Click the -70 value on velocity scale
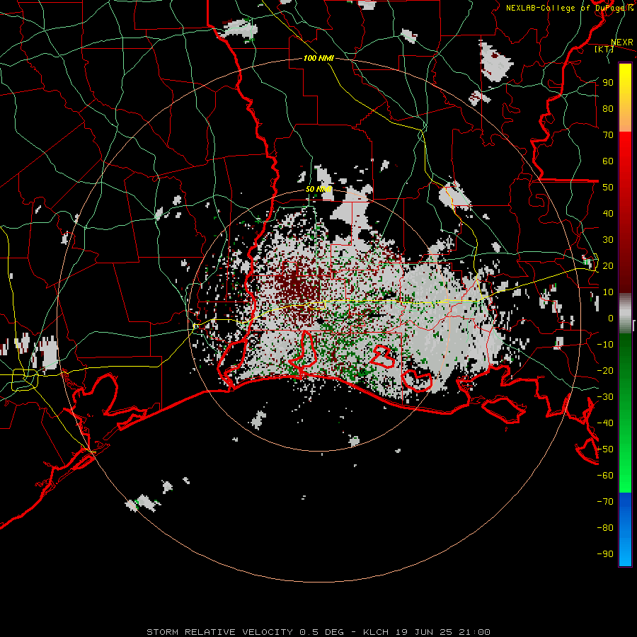The image size is (637, 637). point(605,502)
